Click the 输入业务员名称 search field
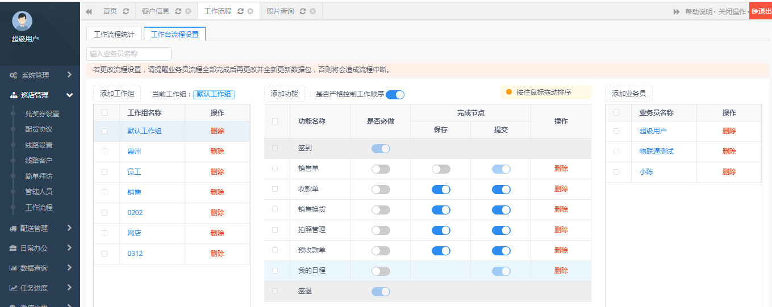This screenshot has width=772, height=307. (129, 54)
